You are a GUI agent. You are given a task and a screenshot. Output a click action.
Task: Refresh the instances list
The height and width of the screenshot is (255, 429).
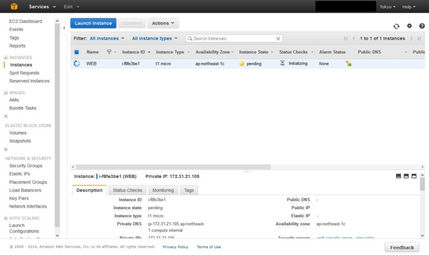(x=396, y=26)
